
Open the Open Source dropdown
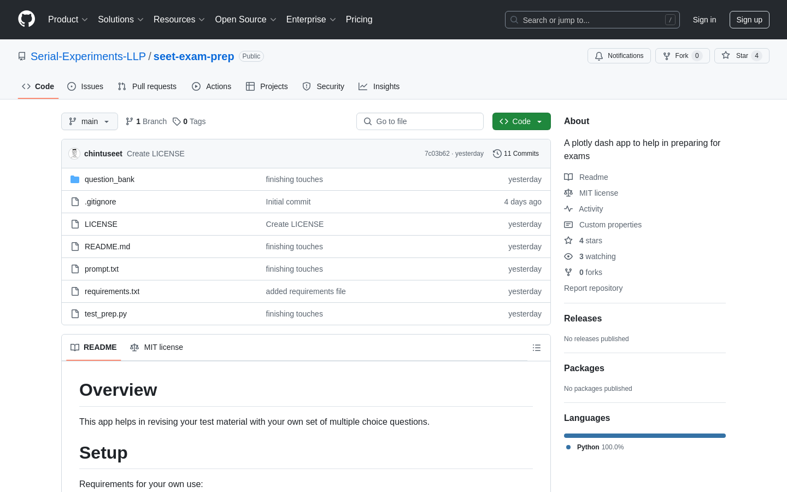point(246,20)
